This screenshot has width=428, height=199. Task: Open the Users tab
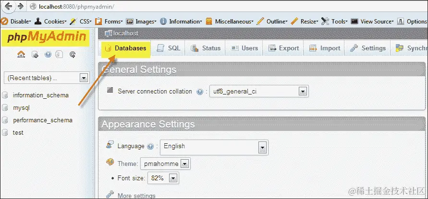tap(245, 48)
